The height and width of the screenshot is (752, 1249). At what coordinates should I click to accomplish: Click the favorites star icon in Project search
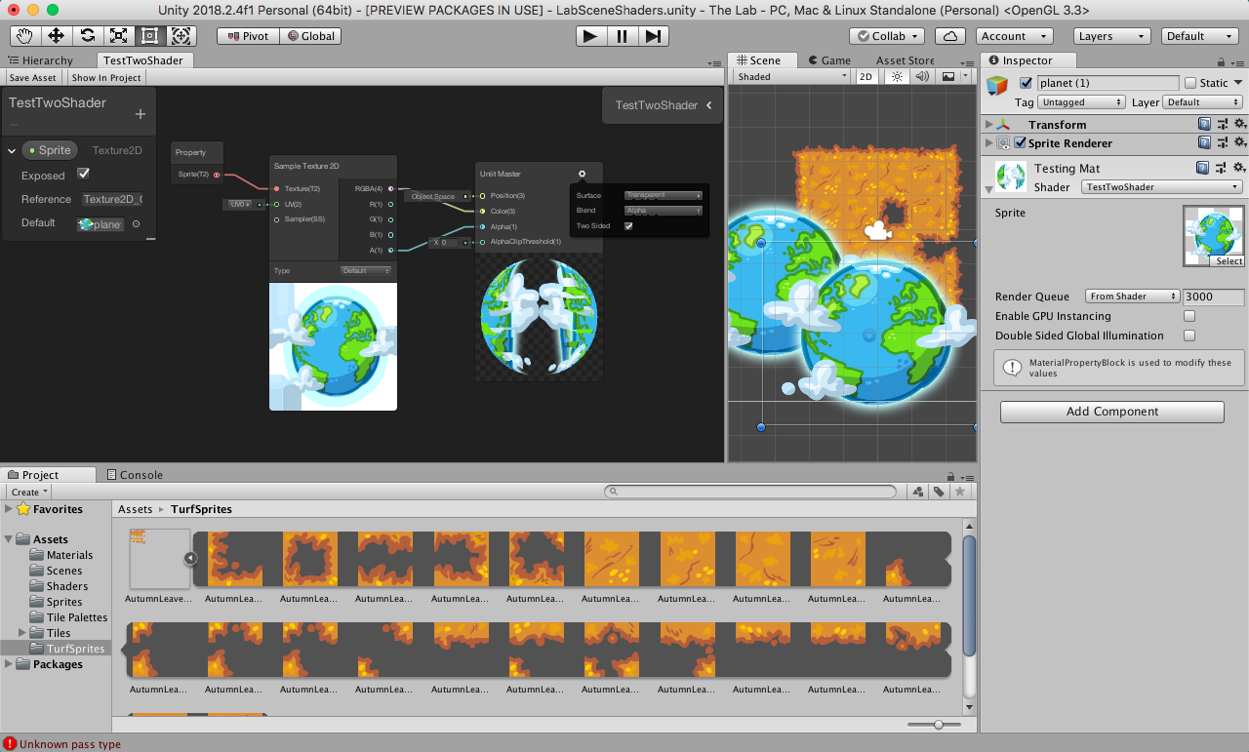click(x=960, y=492)
